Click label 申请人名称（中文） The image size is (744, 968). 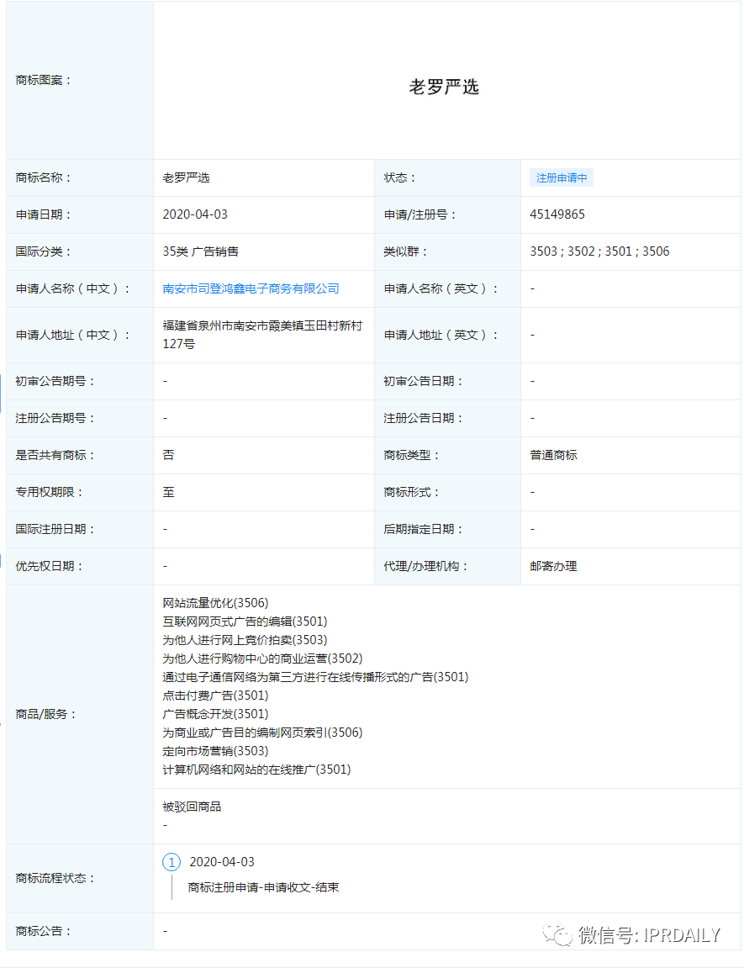(x=73, y=289)
